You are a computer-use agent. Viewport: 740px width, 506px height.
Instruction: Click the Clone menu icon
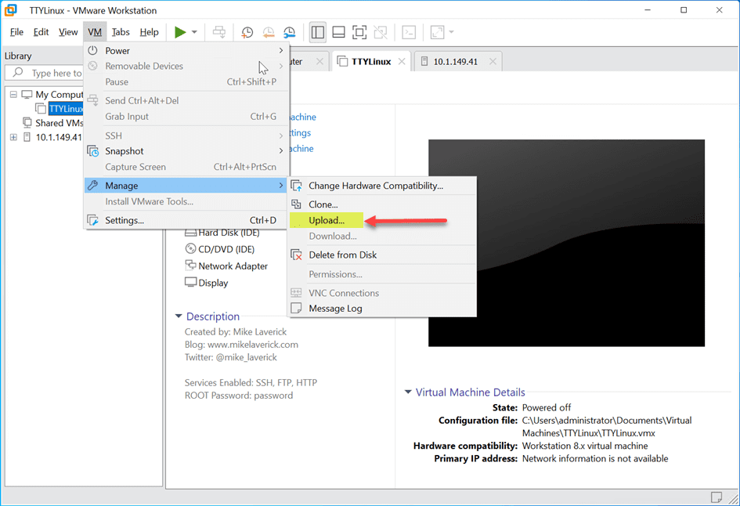click(296, 204)
